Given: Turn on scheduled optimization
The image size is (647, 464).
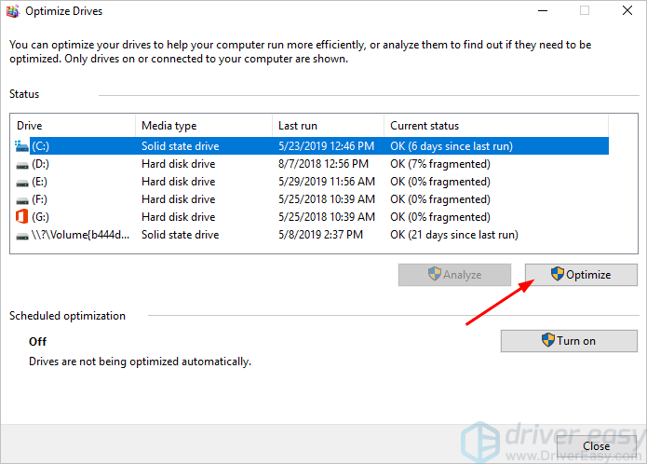Looking at the screenshot, I should (569, 341).
